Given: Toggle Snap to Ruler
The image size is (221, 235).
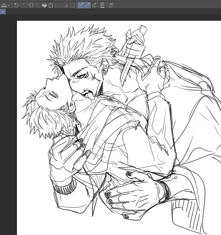Looking at the screenshot, I should pos(81,5).
